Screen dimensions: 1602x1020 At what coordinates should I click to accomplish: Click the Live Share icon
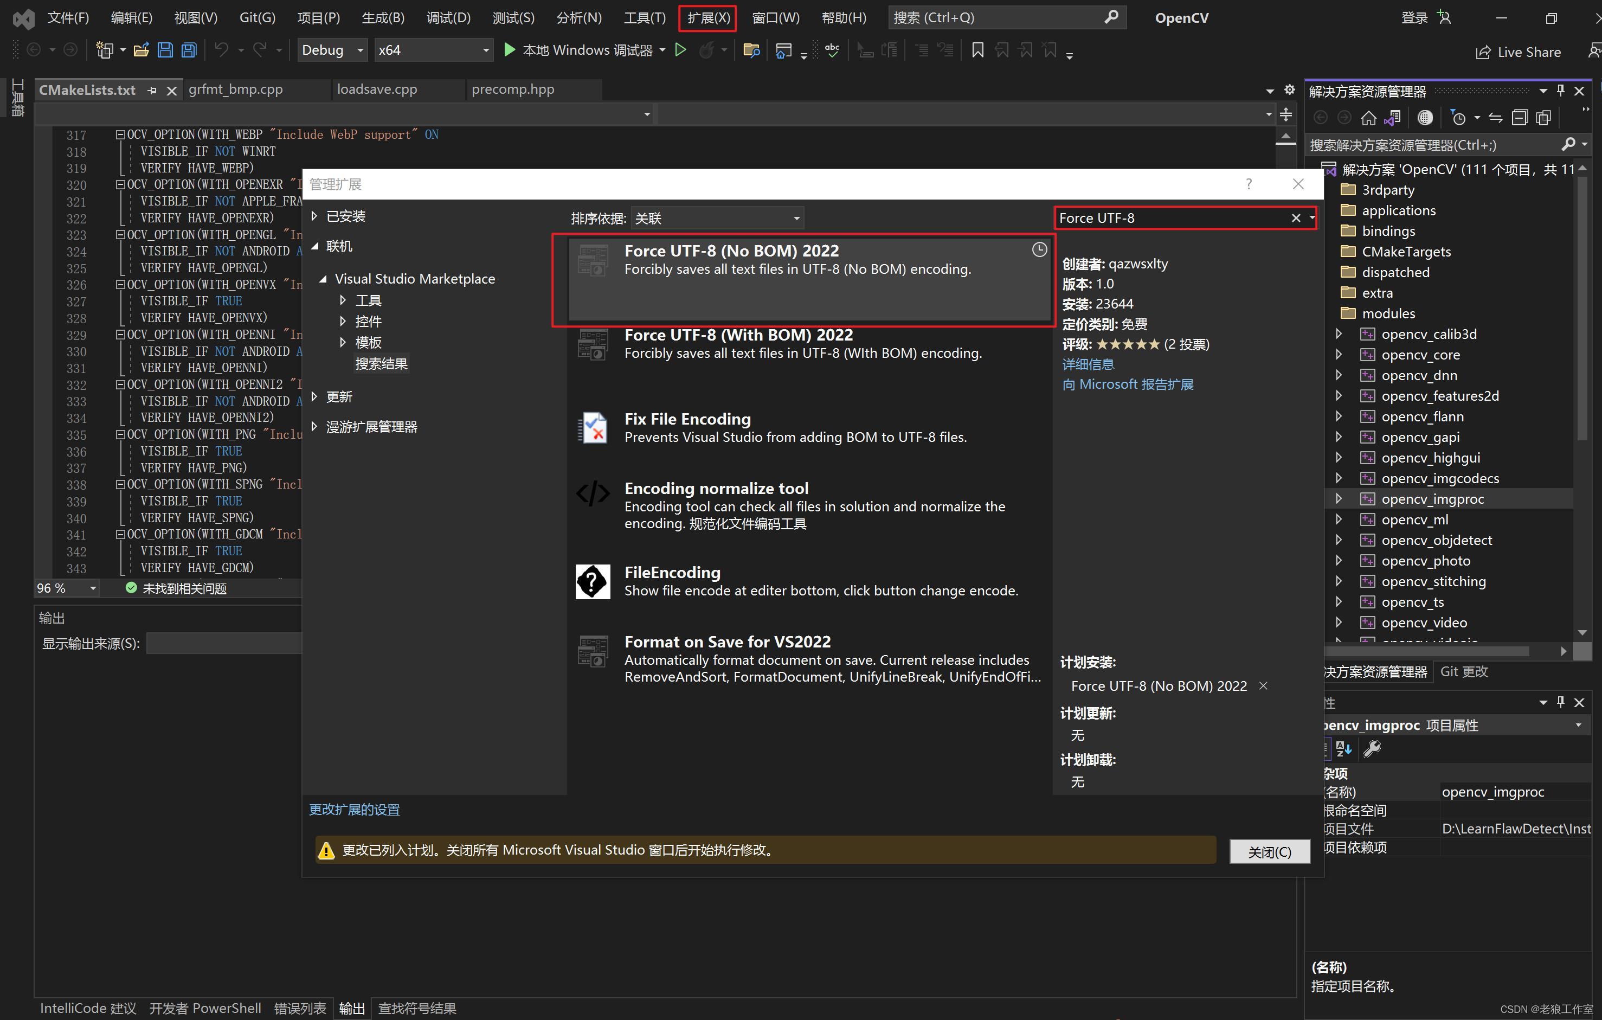click(1483, 53)
